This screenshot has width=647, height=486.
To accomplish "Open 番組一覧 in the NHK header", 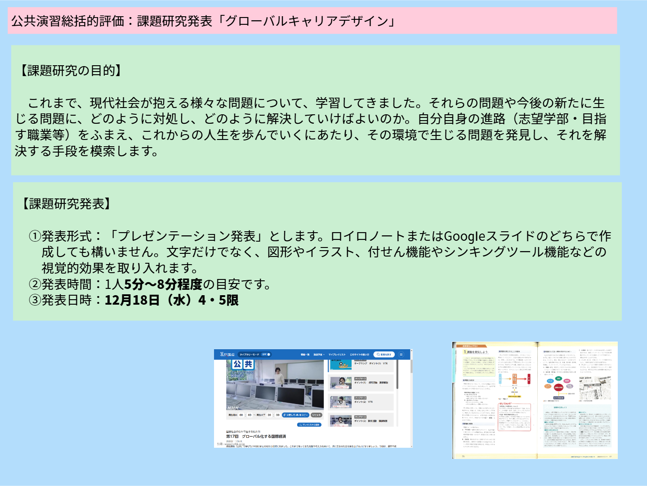I will pyautogui.click(x=305, y=355).
